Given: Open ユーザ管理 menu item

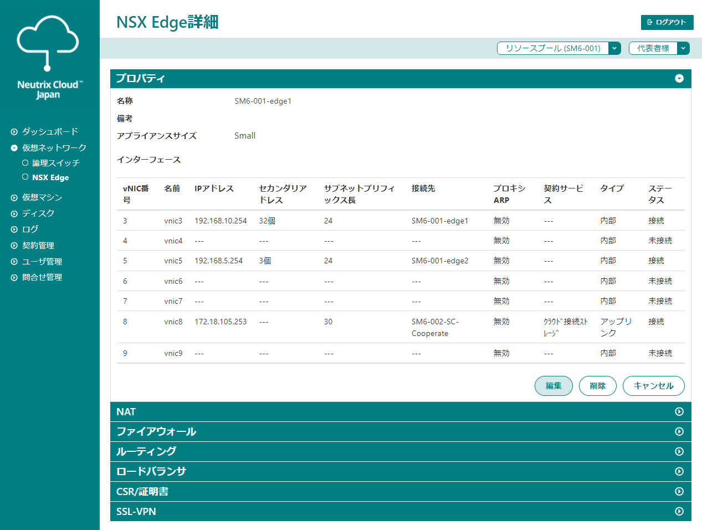Looking at the screenshot, I should (x=42, y=262).
